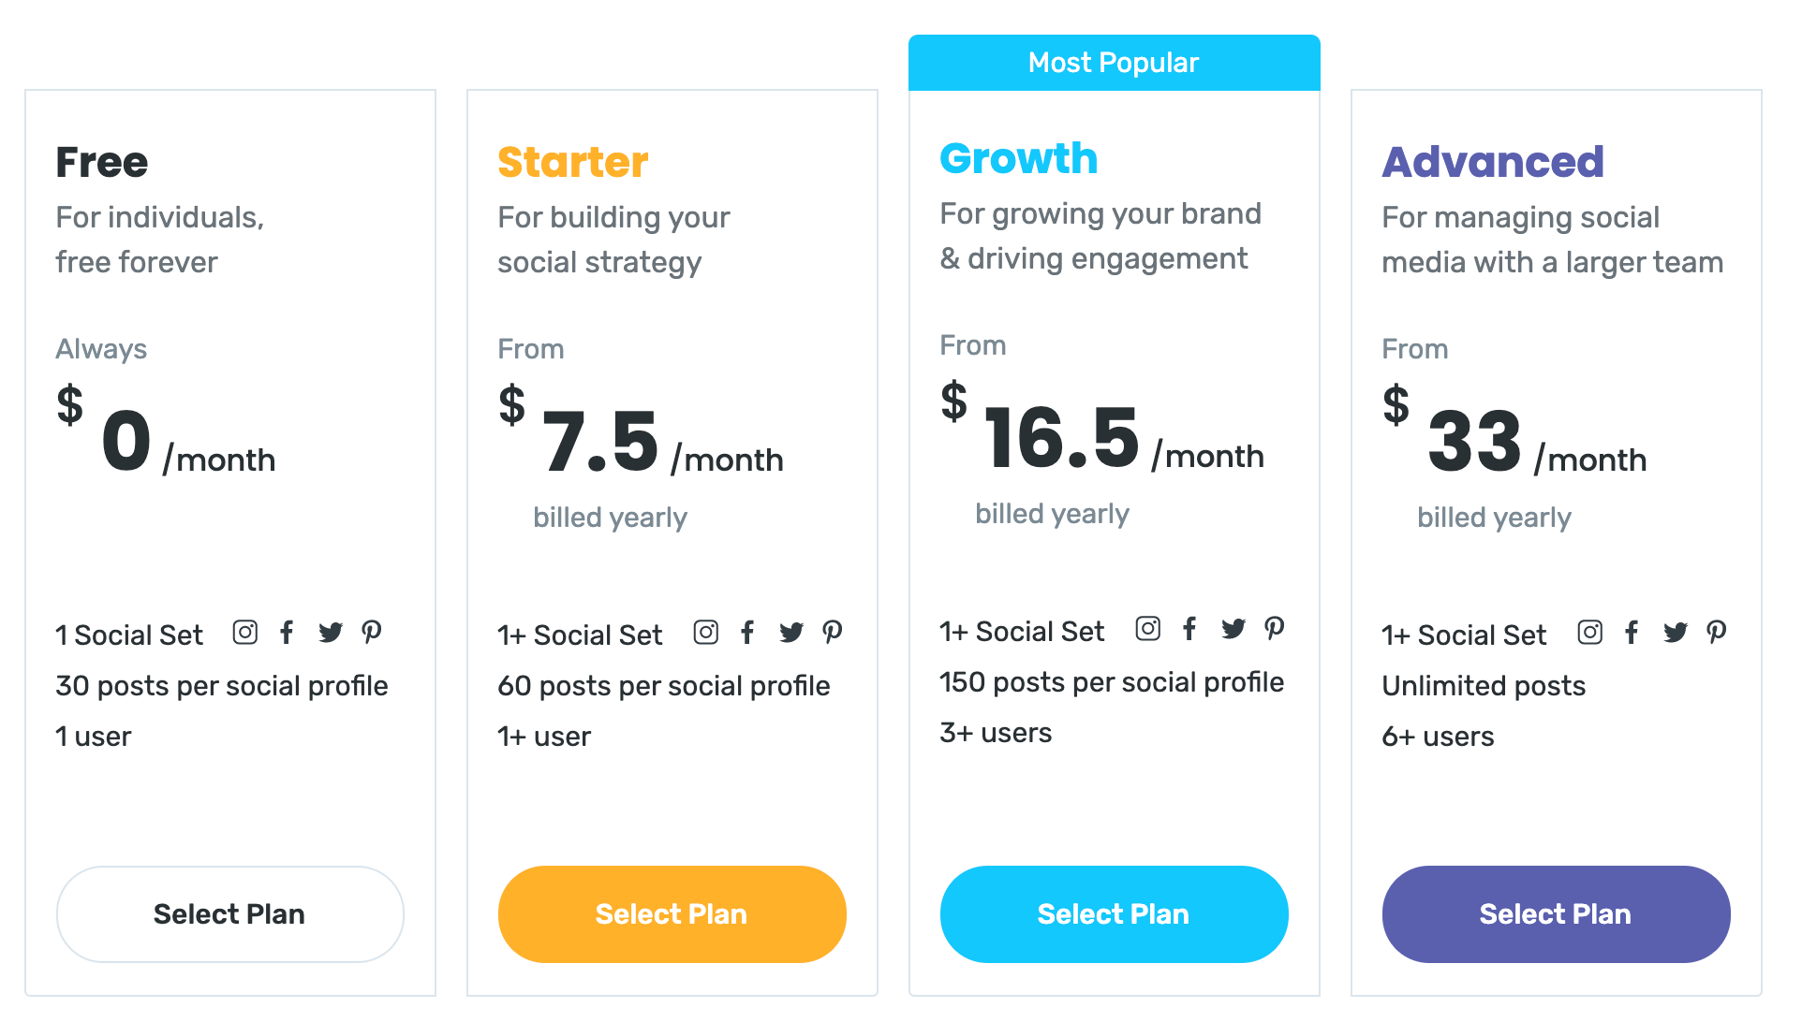Select Plan for the Growth tier
The image size is (1802, 1022).
[x=1113, y=914]
